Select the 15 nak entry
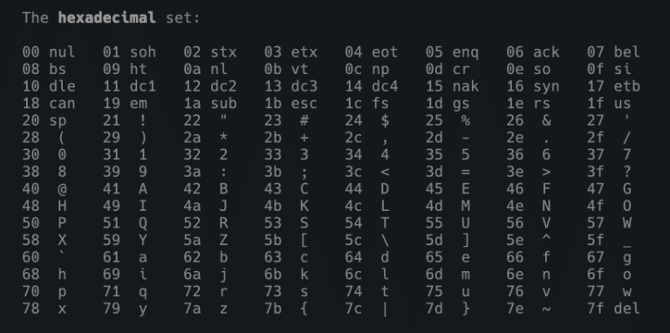 click(452, 86)
